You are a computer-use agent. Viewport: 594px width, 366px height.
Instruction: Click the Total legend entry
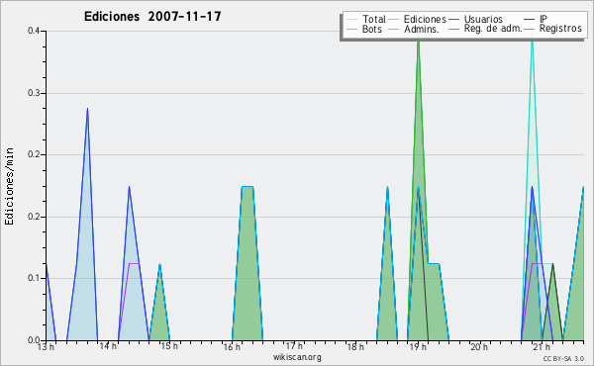pos(366,19)
